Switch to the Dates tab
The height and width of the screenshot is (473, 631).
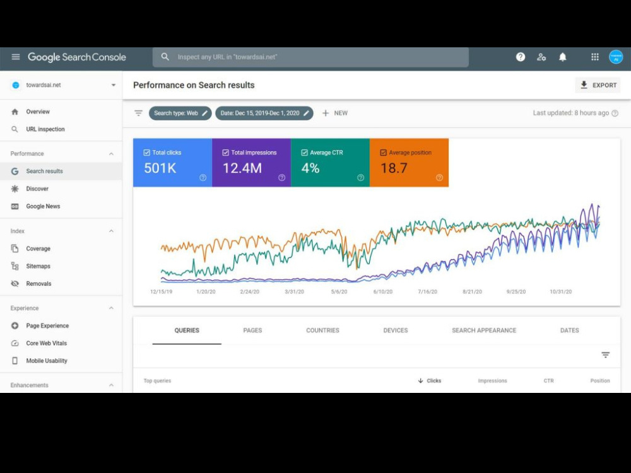point(569,330)
